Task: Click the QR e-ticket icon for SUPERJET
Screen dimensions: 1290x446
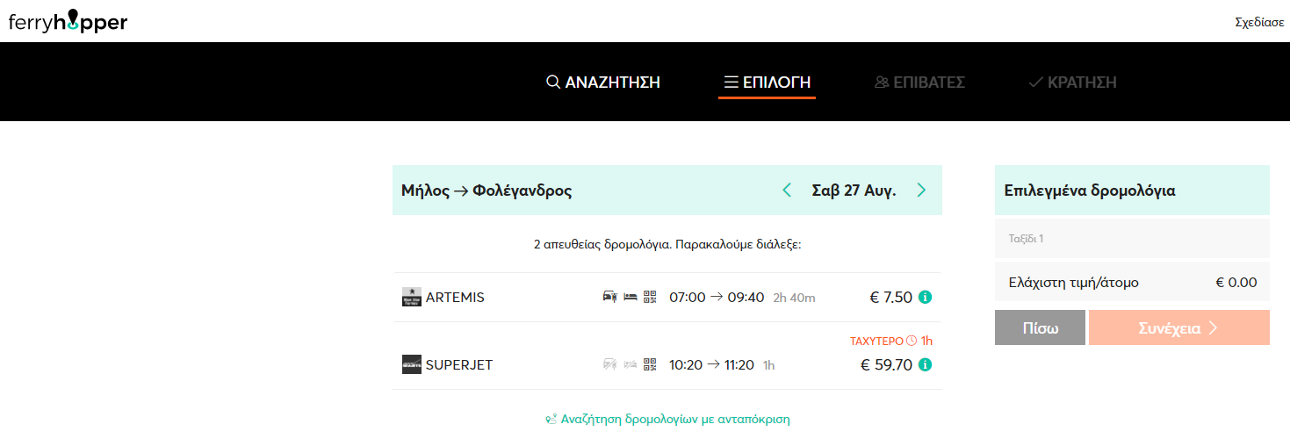Action: [x=650, y=363]
